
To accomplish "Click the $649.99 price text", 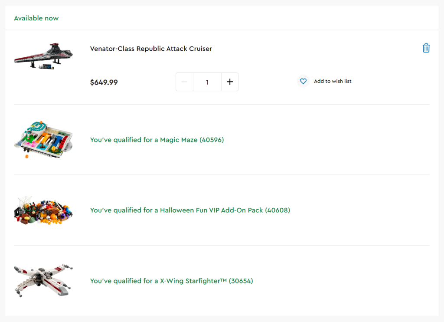I will coord(104,82).
